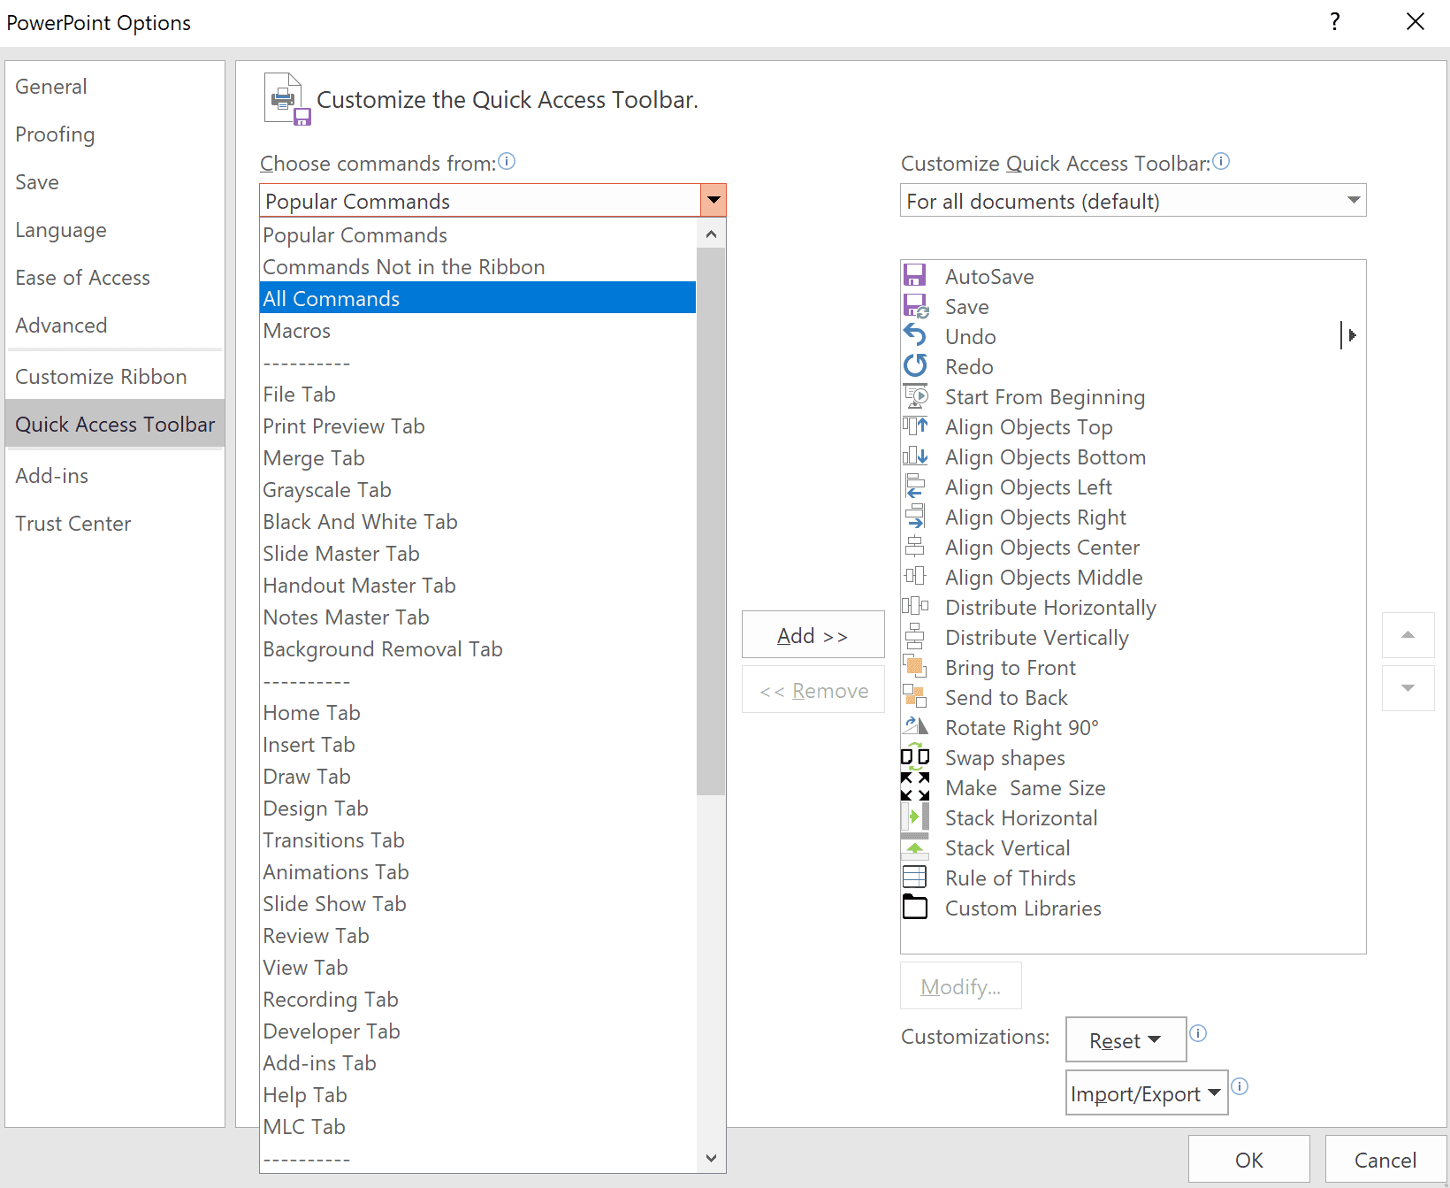
Task: Click the Send to Back icon
Action: [915, 696]
